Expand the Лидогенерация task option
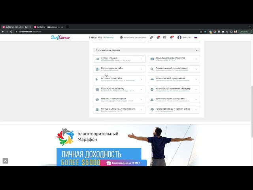Screen dimensions: 253x190 pos(119,59)
